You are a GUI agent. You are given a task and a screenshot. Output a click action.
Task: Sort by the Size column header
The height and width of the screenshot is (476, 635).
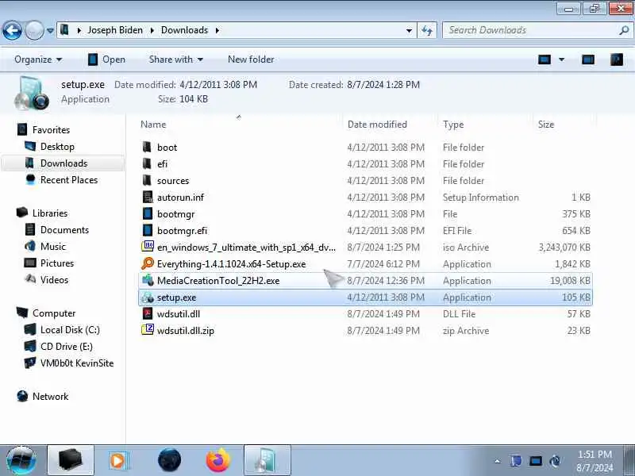pos(545,125)
